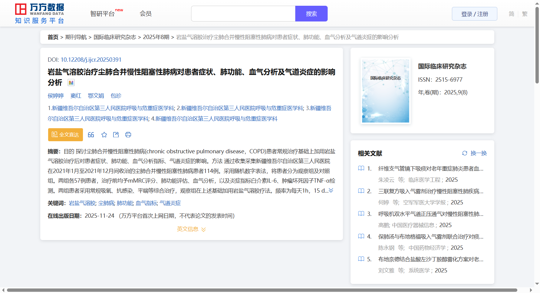The width and height of the screenshot is (540, 293).
Task: Open the 智研平台 menu item
Action: pyautogui.click(x=103, y=14)
